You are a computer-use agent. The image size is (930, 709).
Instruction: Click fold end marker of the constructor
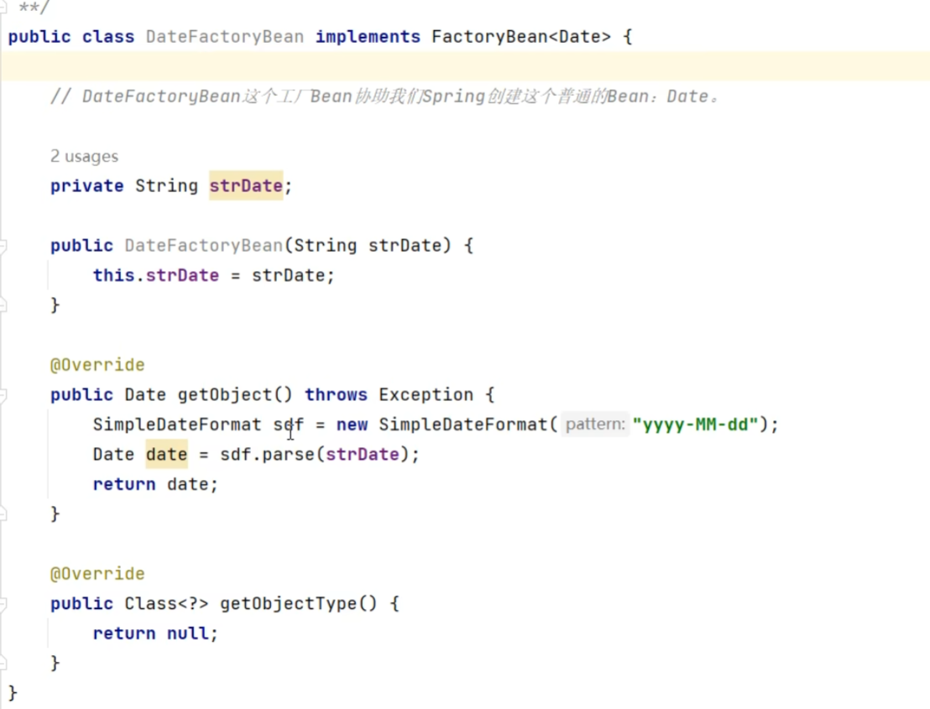click(x=3, y=305)
